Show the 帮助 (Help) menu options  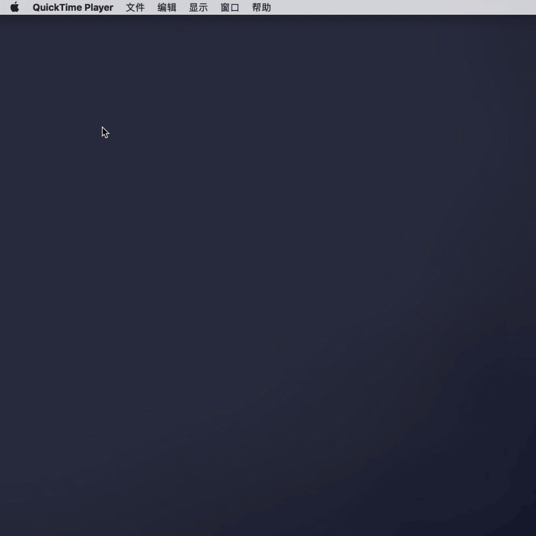click(261, 7)
